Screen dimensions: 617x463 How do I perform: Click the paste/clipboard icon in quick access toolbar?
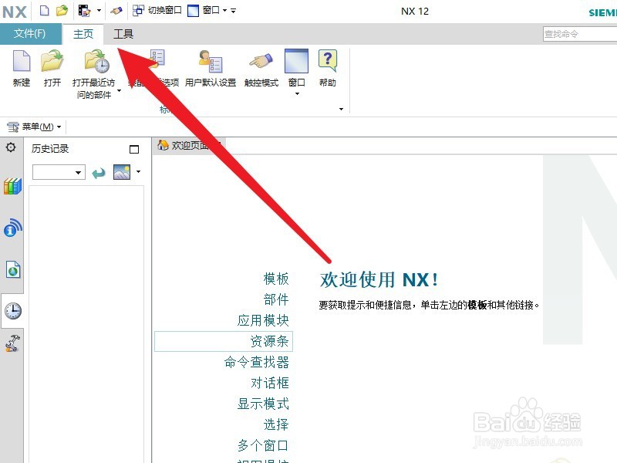[x=84, y=11]
